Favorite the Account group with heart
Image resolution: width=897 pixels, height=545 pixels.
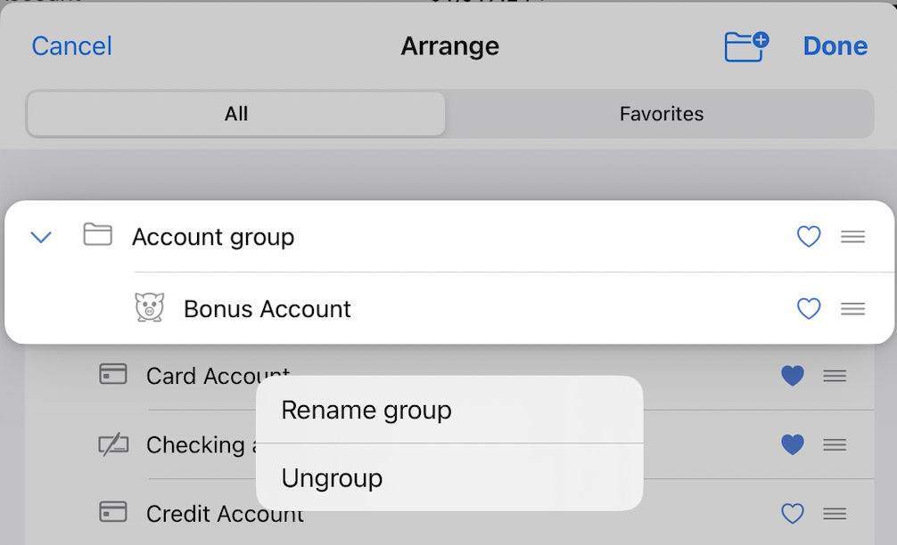808,237
